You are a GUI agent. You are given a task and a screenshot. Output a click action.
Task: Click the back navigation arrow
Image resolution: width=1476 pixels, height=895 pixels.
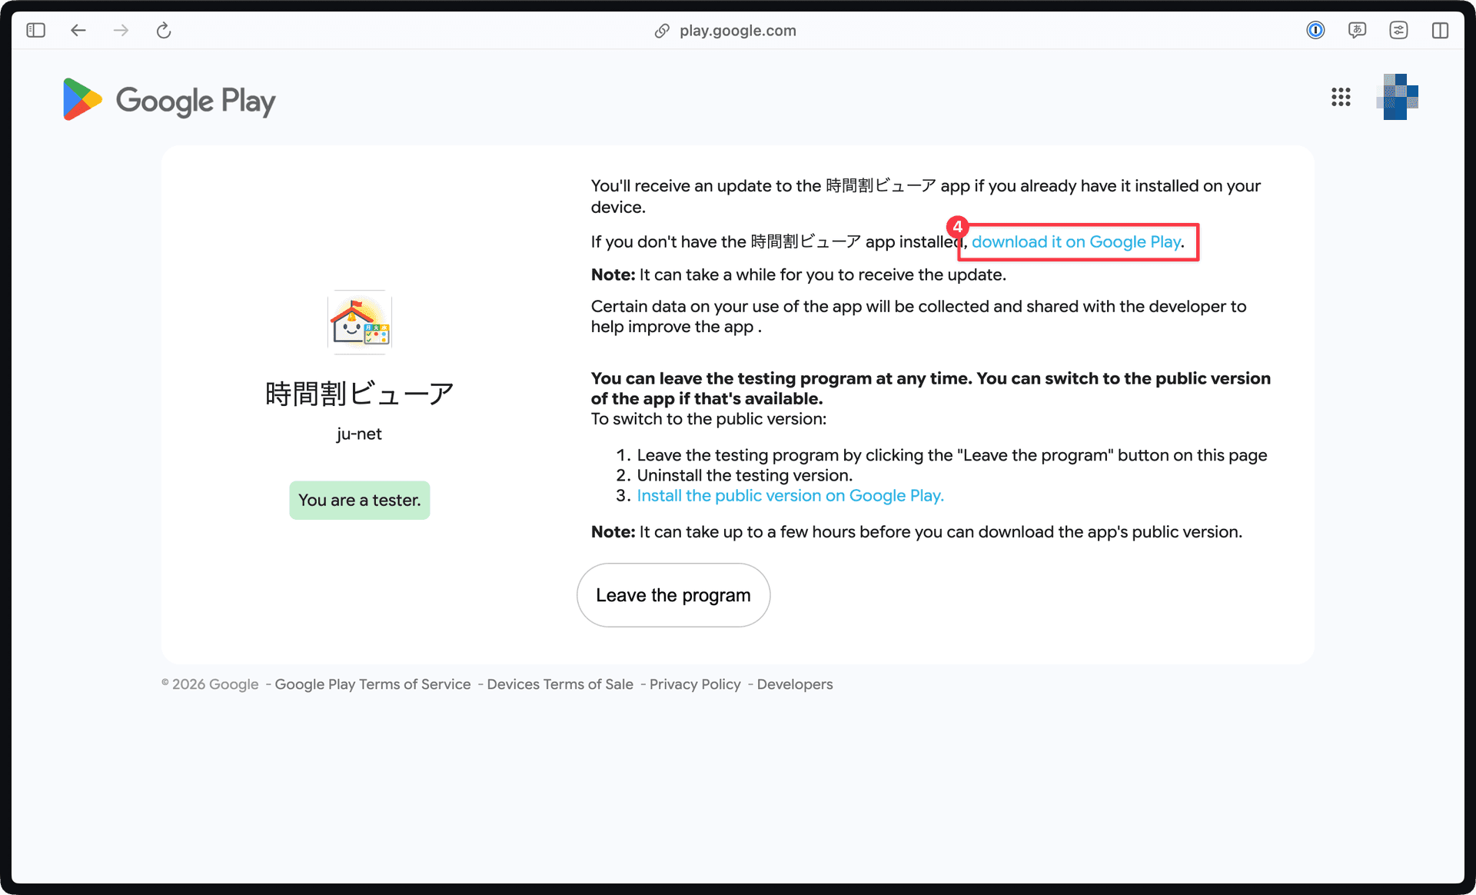[78, 30]
